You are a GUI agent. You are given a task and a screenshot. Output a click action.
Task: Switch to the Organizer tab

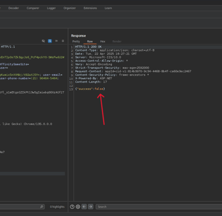point(70,8)
